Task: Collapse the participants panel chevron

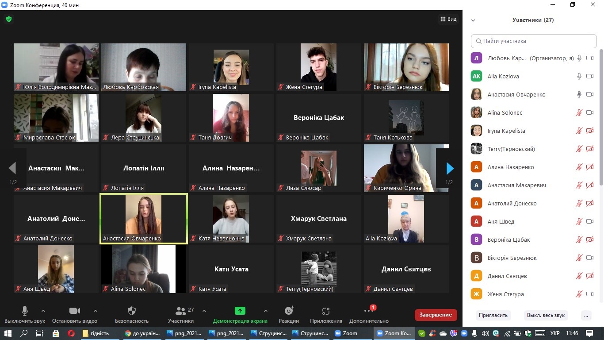Action: click(473, 20)
